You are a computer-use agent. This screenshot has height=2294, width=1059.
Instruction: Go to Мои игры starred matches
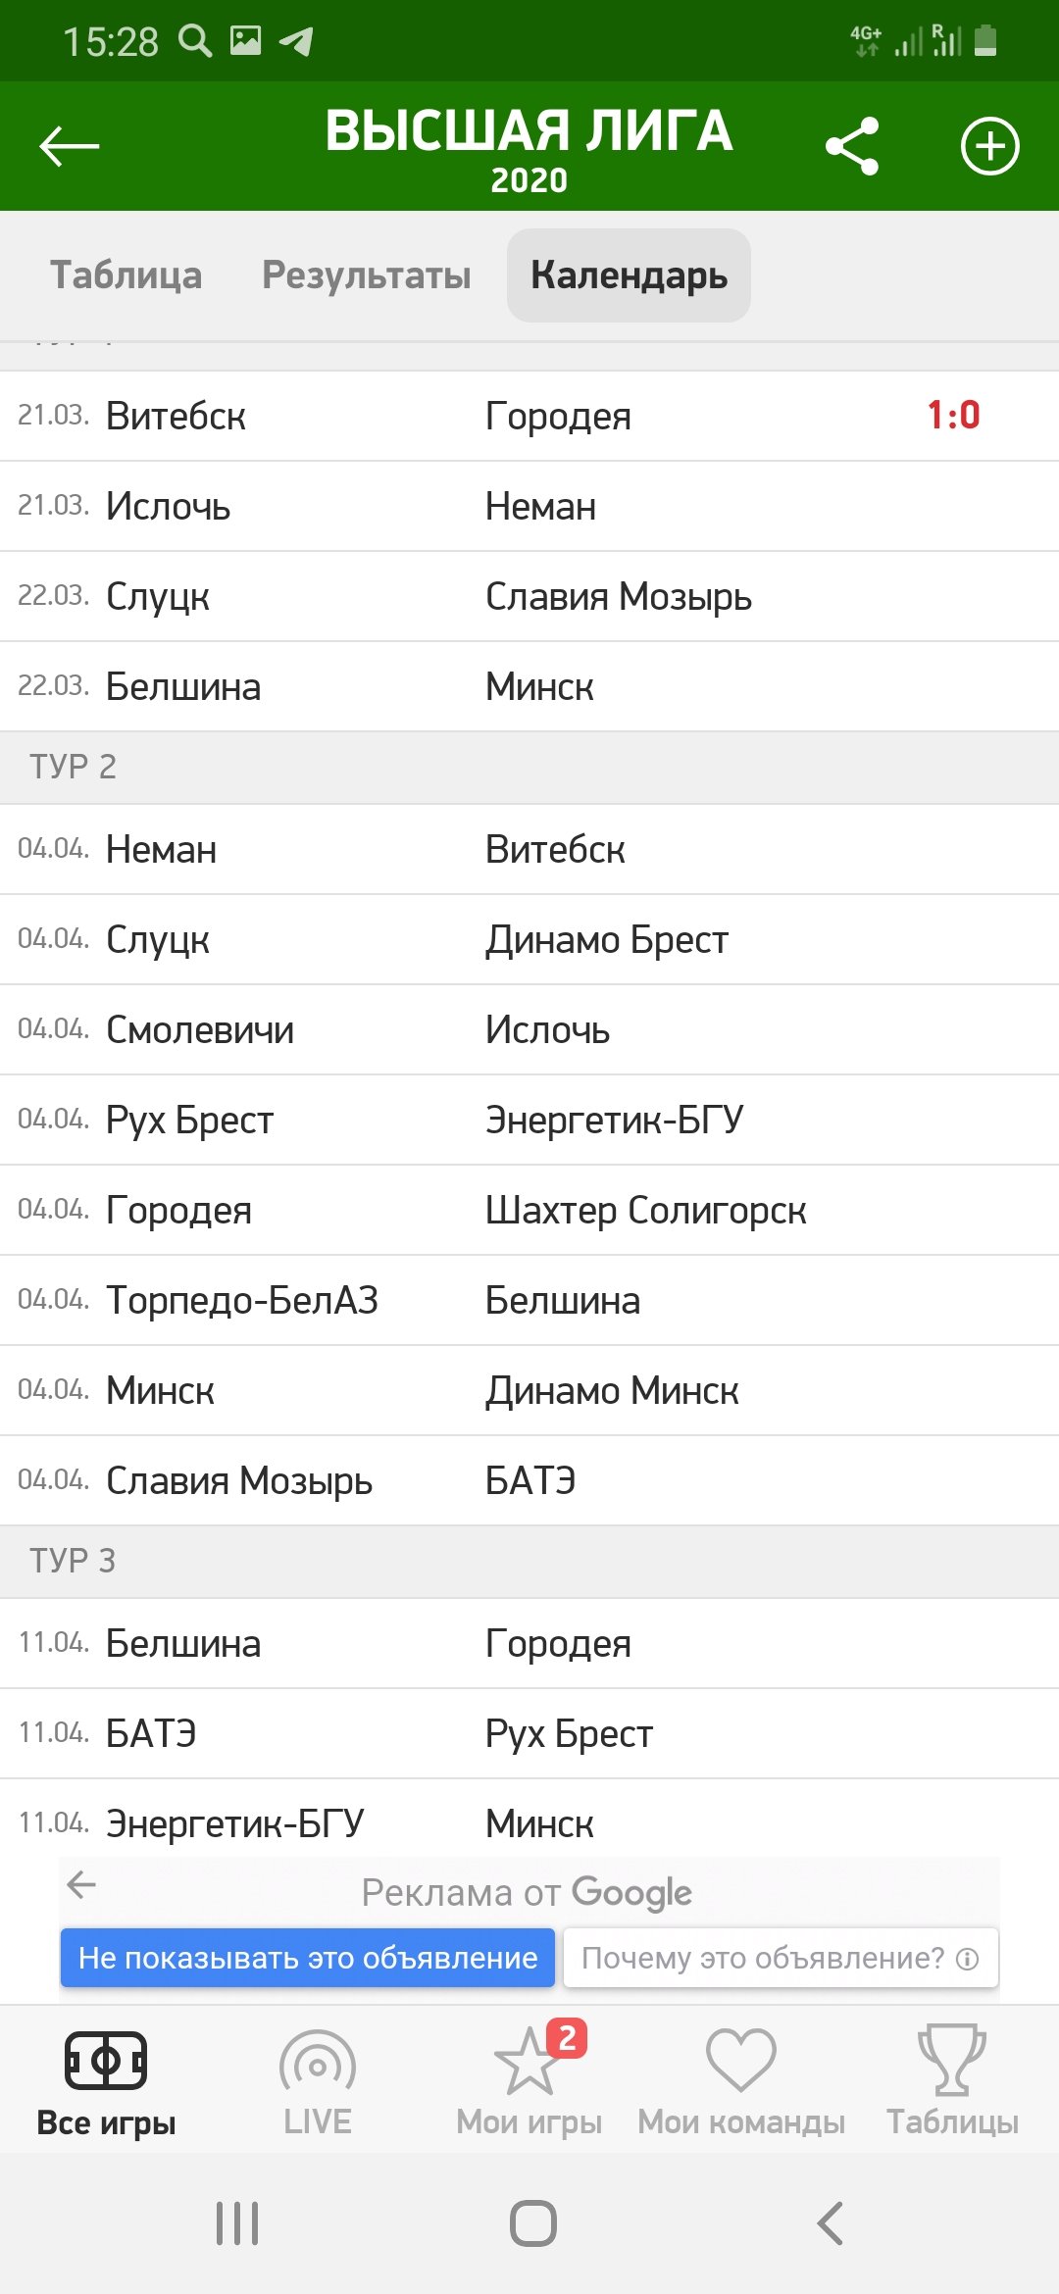[x=529, y=2080]
